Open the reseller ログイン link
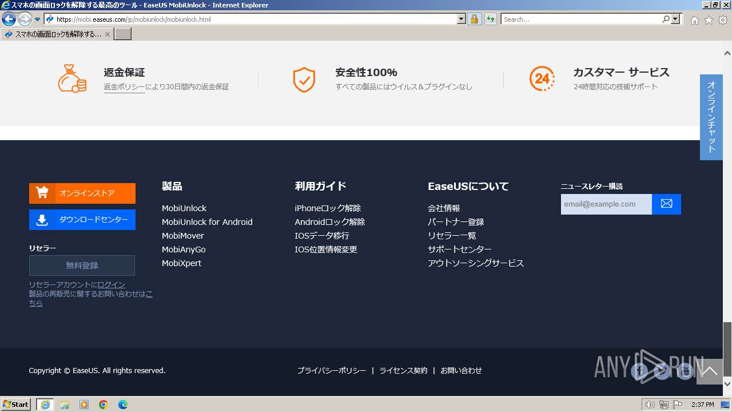The image size is (732, 412). click(x=111, y=285)
